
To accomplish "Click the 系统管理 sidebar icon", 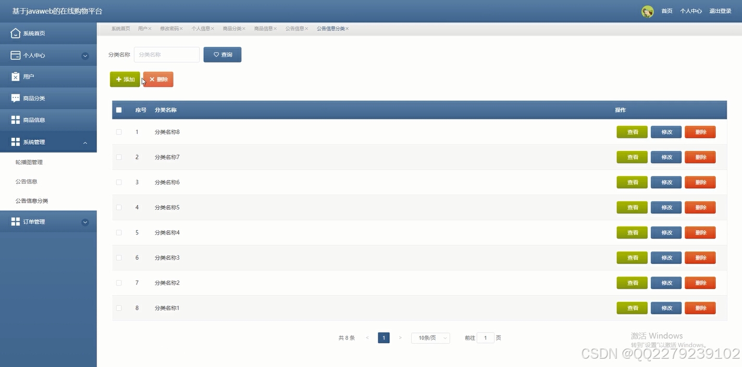I will click(x=16, y=142).
